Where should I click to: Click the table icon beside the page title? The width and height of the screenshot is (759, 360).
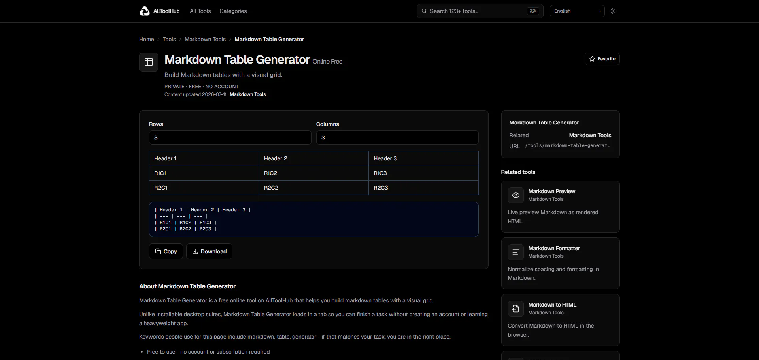point(149,62)
